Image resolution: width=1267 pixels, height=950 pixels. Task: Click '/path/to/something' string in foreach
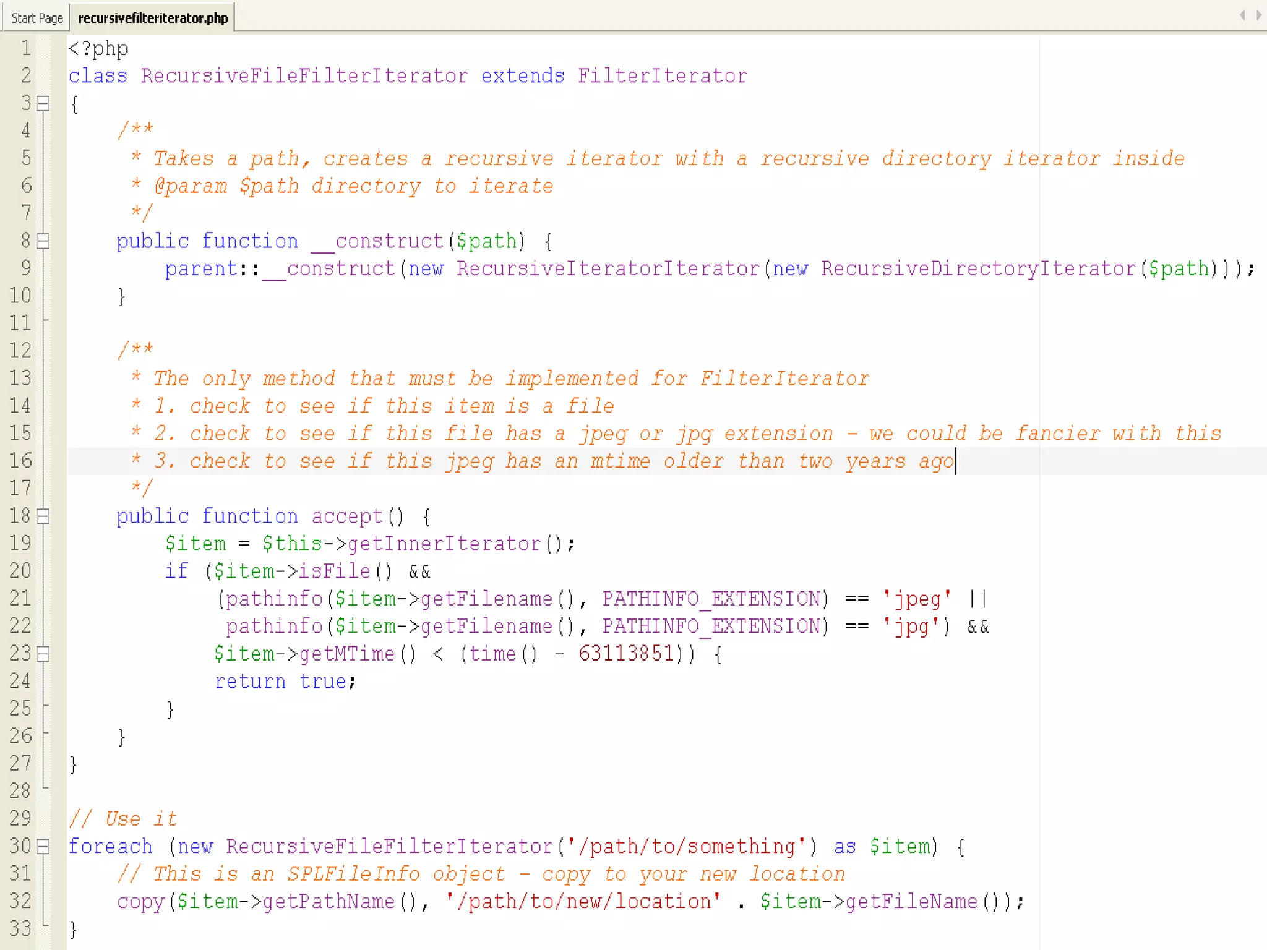click(685, 846)
